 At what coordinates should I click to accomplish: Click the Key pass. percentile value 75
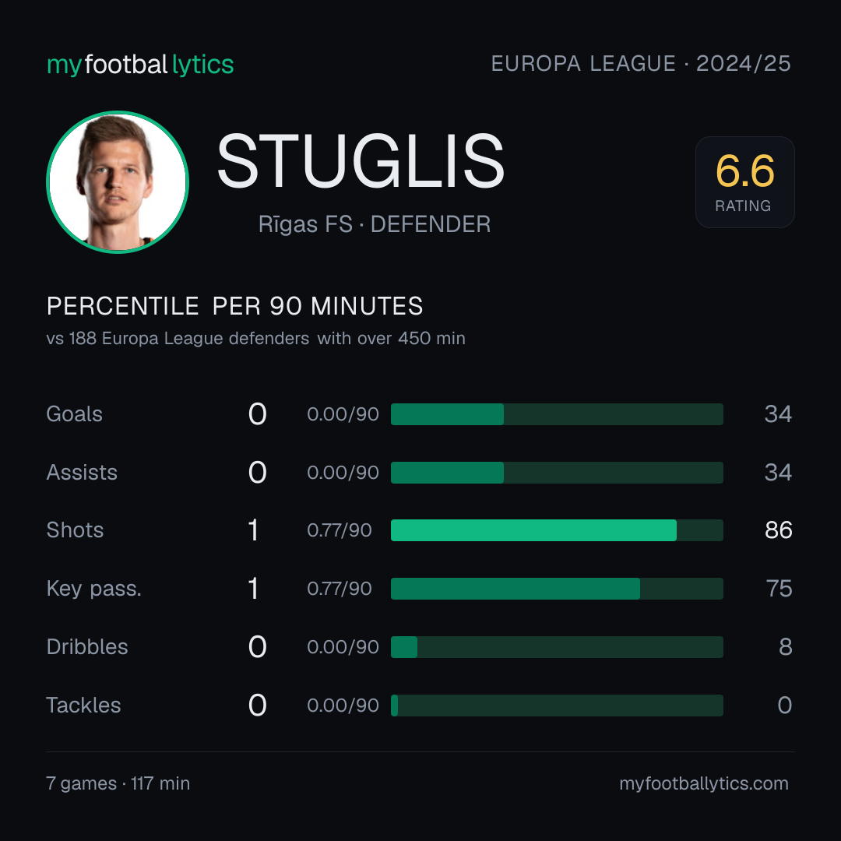click(779, 589)
